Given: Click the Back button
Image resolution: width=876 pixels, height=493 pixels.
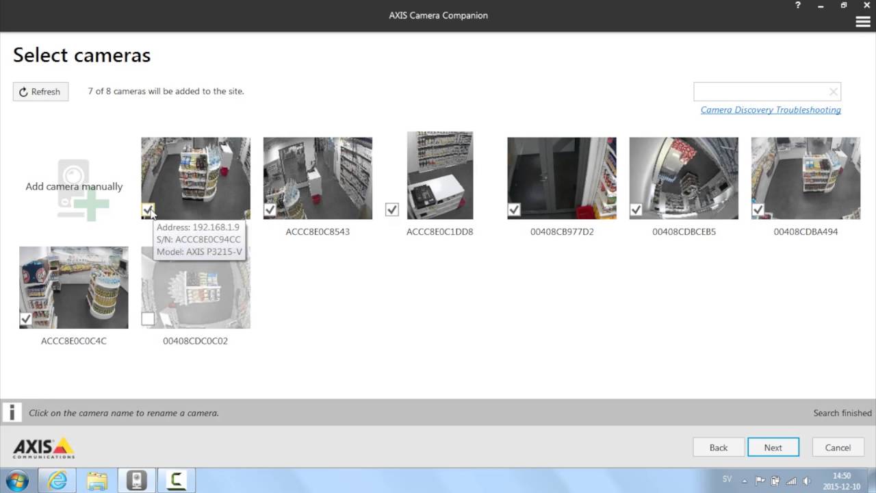Looking at the screenshot, I should [x=719, y=447].
